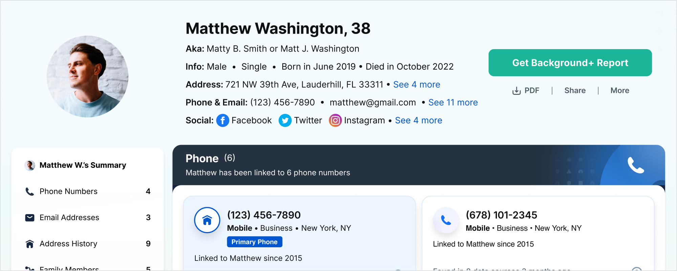This screenshot has height=271, width=677.
Task: Select Email Addresses in the summary sidebar
Action: (69, 217)
